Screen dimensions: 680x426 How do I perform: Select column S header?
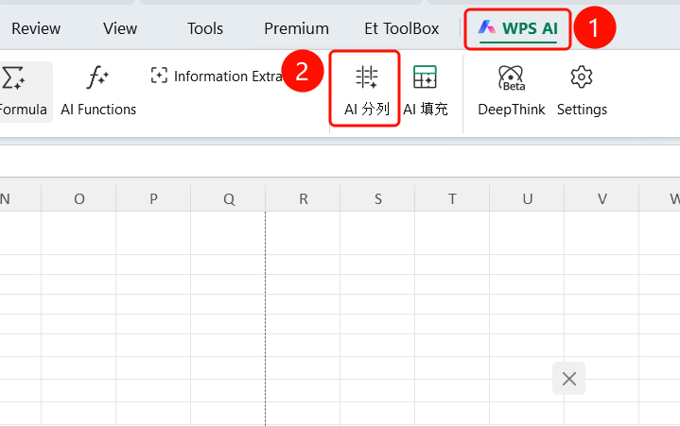[377, 198]
